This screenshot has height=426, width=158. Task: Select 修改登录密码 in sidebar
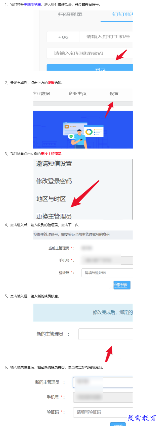pos(54,181)
